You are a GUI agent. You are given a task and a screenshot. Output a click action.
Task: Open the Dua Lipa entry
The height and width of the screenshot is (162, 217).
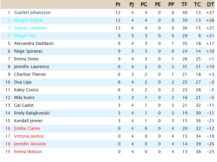23,82
